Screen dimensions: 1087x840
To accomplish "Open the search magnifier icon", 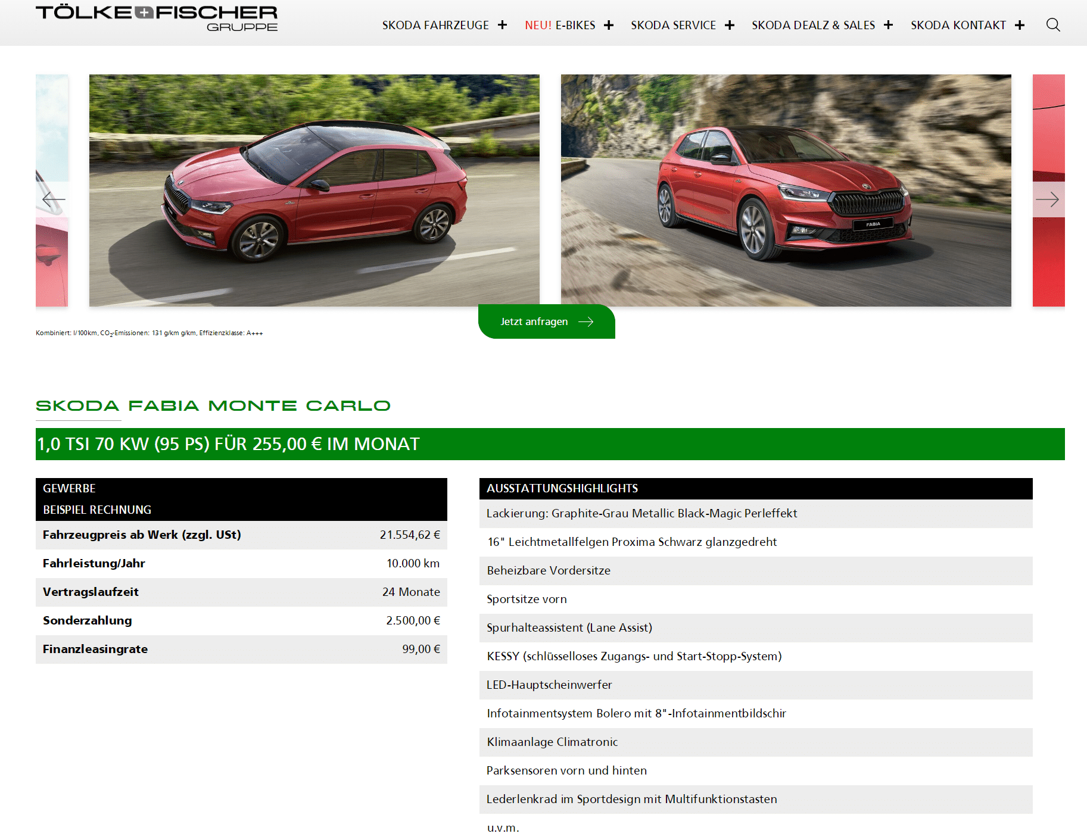I will click(x=1053, y=25).
